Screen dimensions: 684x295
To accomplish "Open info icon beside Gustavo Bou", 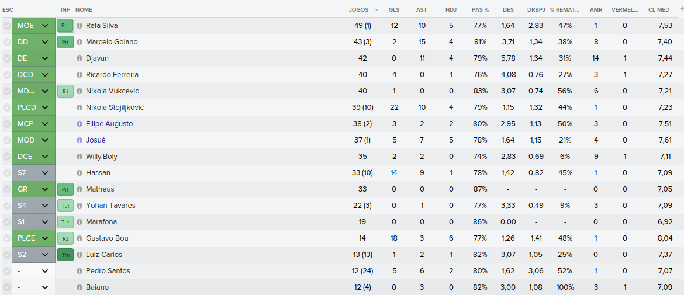I will point(80,238).
